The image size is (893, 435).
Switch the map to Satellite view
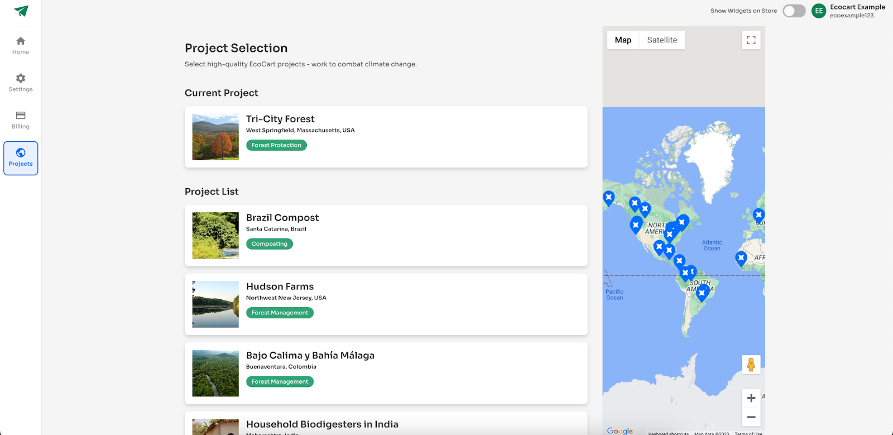[x=662, y=40]
